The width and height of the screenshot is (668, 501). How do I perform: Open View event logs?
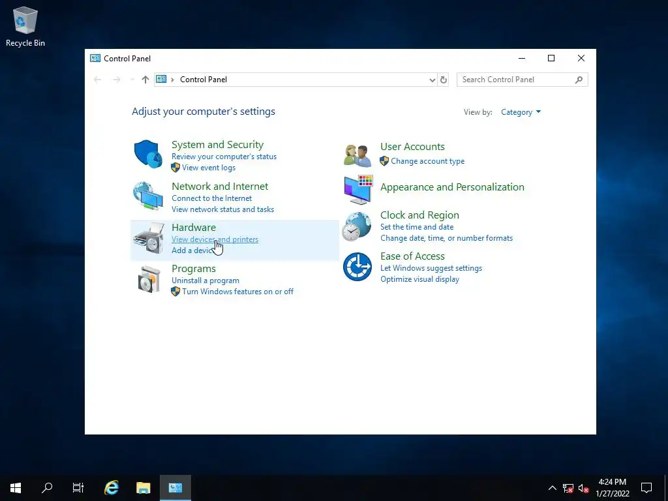tap(208, 168)
